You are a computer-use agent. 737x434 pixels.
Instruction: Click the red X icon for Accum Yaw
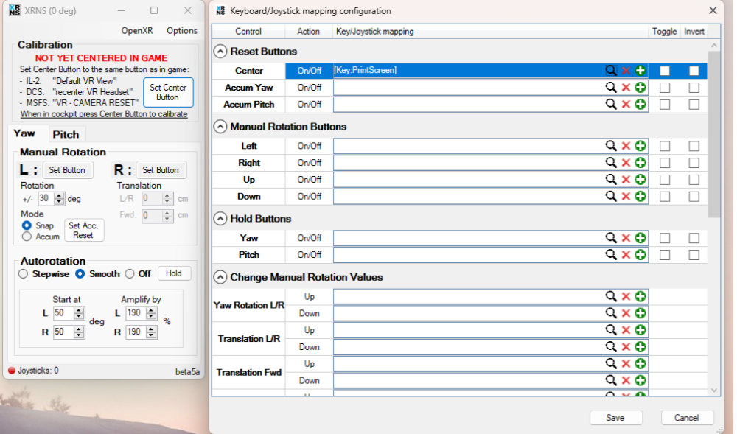pyautogui.click(x=626, y=88)
